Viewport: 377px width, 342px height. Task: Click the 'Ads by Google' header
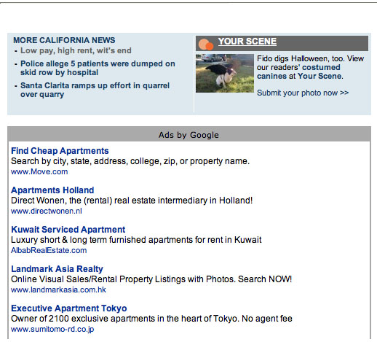click(x=188, y=135)
